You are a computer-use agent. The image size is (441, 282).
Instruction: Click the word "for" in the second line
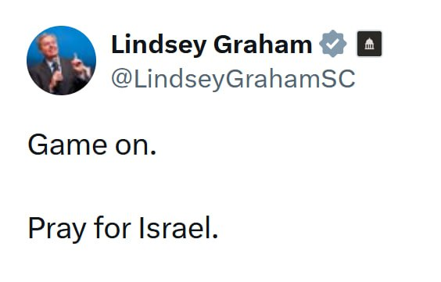113,227
